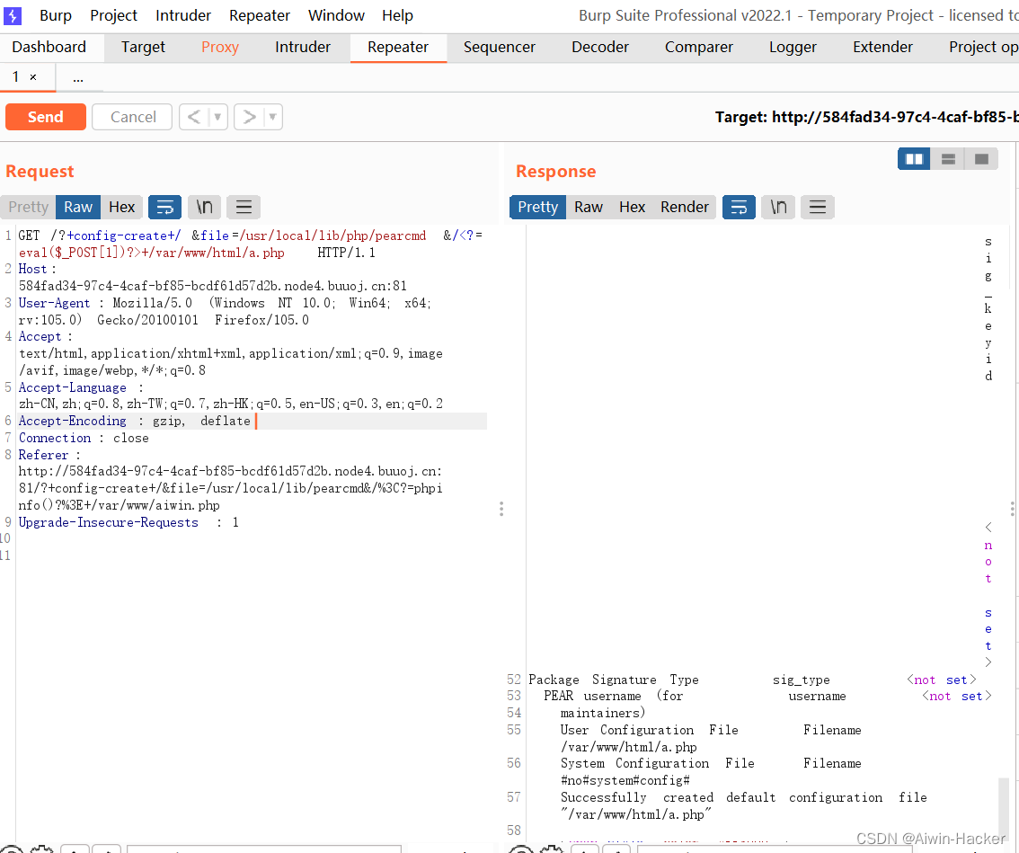Open response message editor hamburger menu
This screenshot has width=1019, height=853.
[x=818, y=208]
